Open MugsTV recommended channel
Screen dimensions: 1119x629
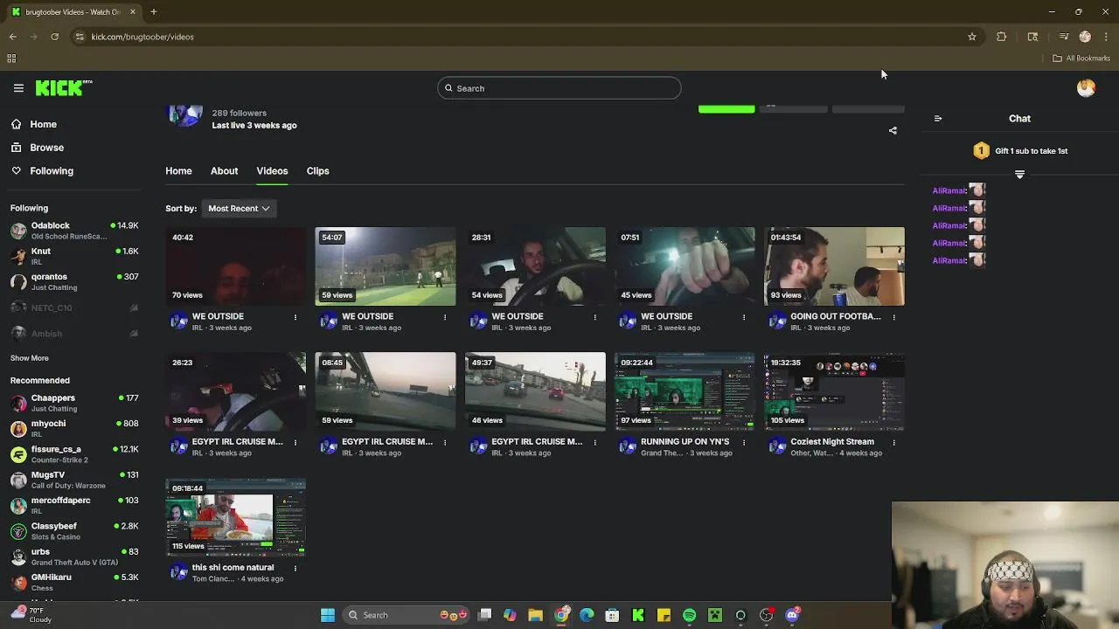tap(74, 480)
